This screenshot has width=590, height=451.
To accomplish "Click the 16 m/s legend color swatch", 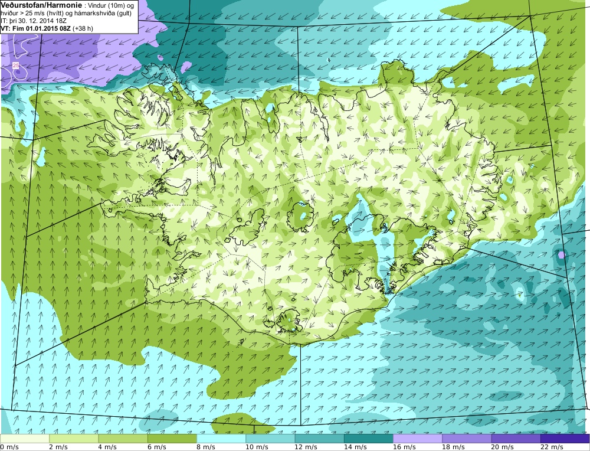I will (x=418, y=439).
